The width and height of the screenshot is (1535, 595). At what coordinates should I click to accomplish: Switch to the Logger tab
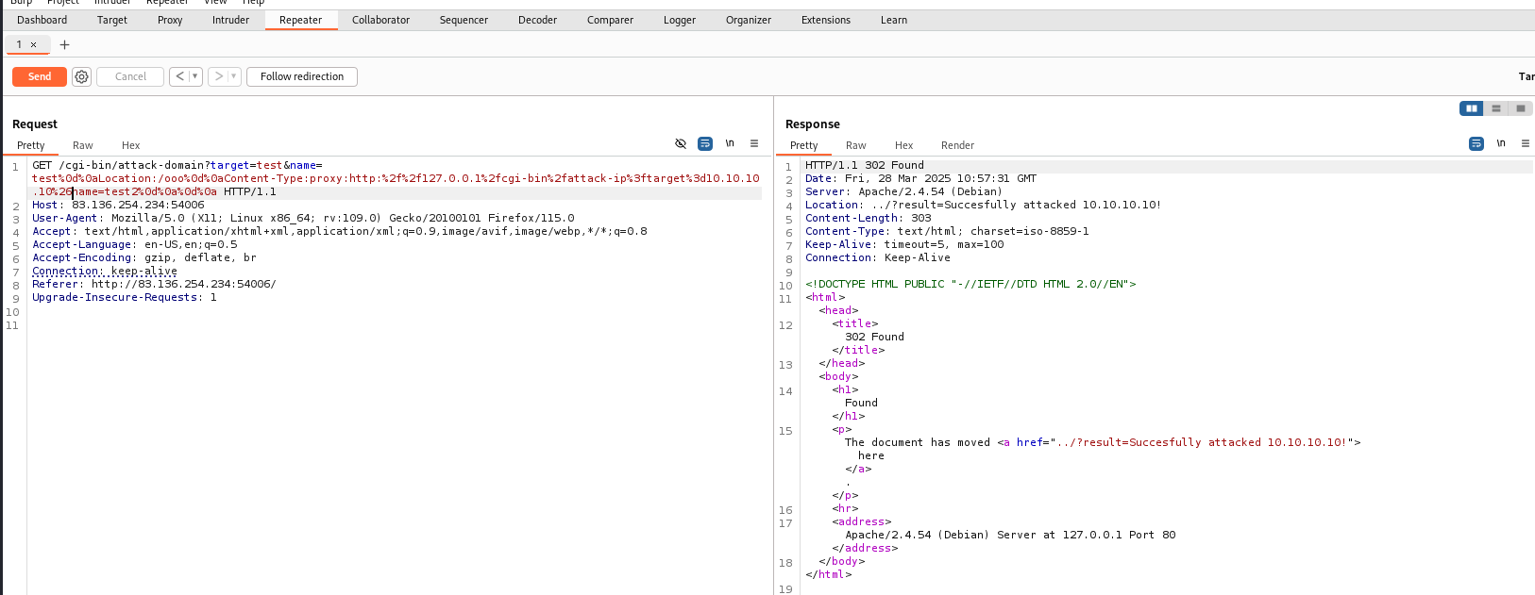(680, 20)
